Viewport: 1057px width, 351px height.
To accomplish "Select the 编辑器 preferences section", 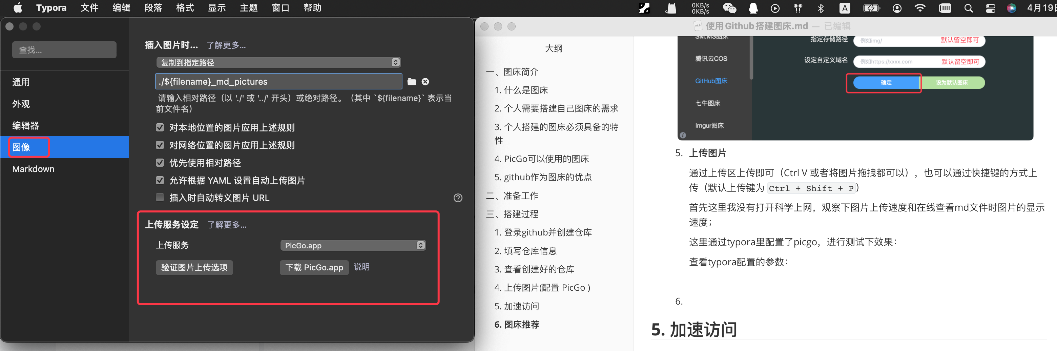I will pyautogui.click(x=64, y=126).
